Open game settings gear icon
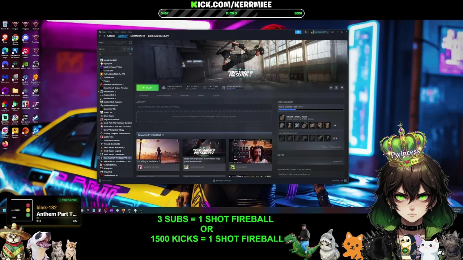 click(331, 87)
